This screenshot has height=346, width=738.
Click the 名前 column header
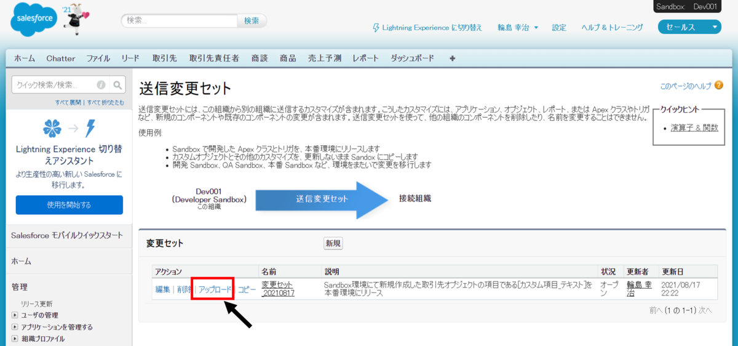269,272
